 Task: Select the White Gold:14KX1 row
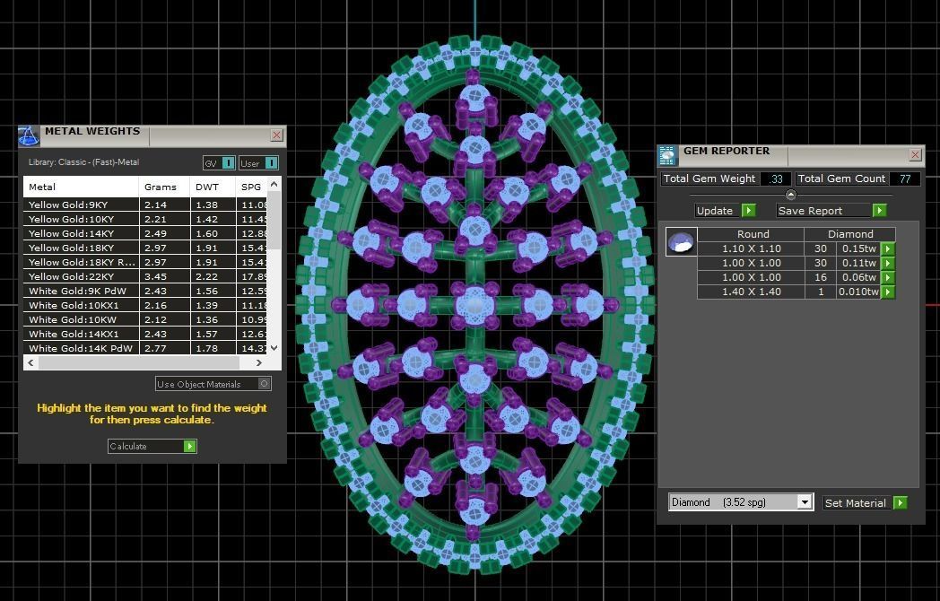click(x=145, y=334)
